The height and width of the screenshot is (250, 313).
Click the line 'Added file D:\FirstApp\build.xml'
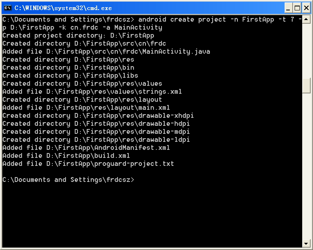(x=66, y=155)
